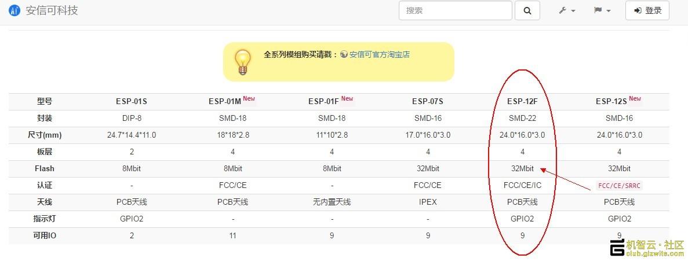Click the 型号 row label

44,102
